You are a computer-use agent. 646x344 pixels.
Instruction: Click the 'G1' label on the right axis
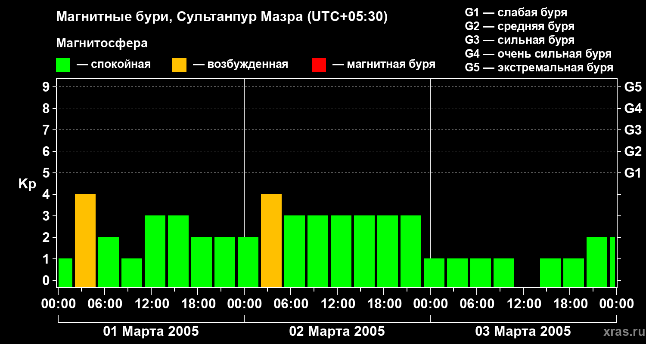633,173
